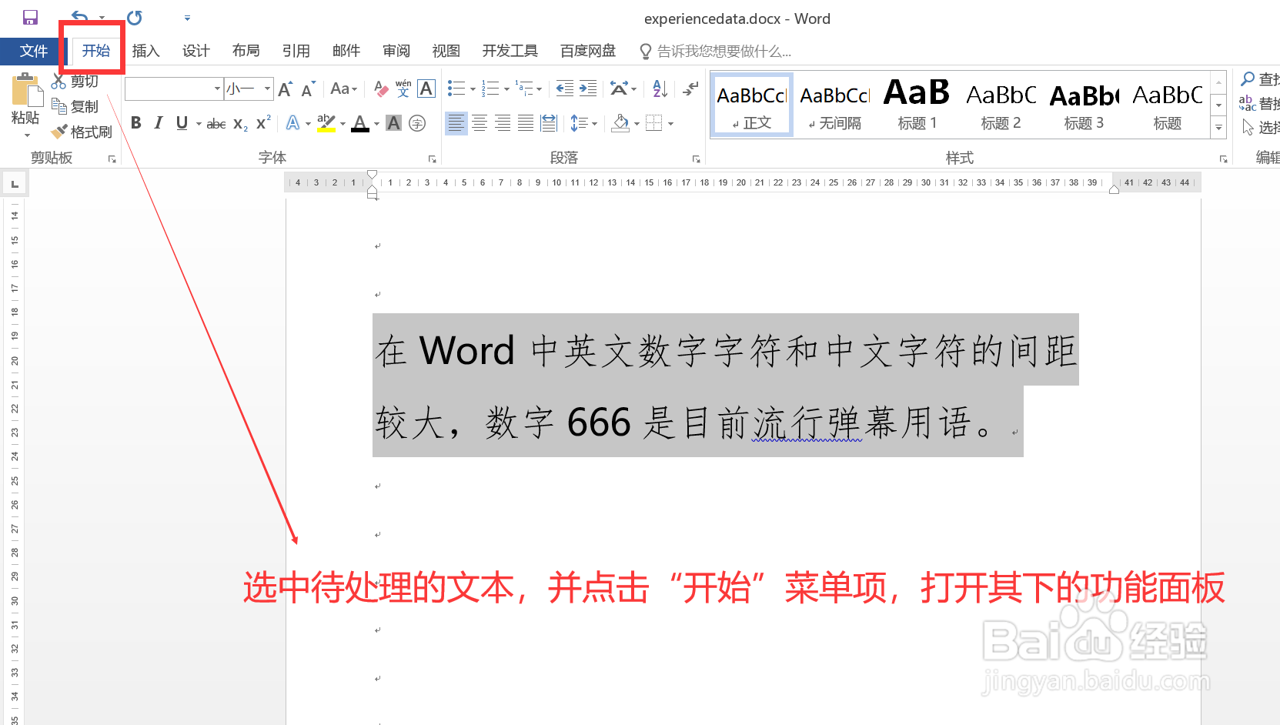Screen dimensions: 1280x725
Task: Toggle bold formatting
Action: 136,122
